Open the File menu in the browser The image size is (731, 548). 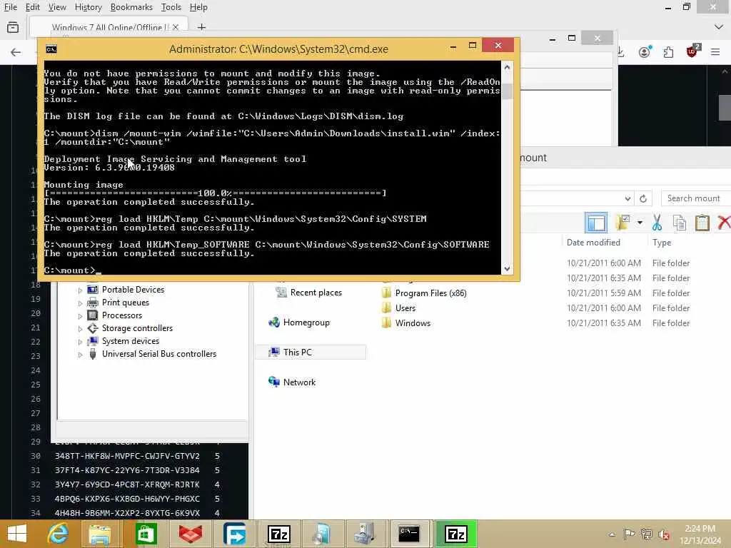[10, 7]
